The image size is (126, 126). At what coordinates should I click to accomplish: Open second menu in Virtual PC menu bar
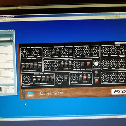(14, 20)
